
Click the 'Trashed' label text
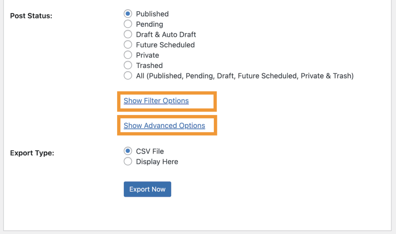[x=149, y=66]
